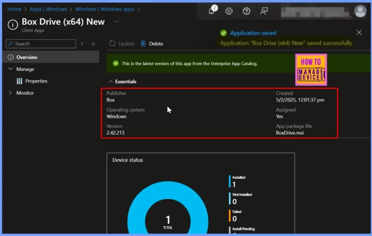Click the Device status chart title
This screenshot has height=236, width=372.
(x=128, y=160)
